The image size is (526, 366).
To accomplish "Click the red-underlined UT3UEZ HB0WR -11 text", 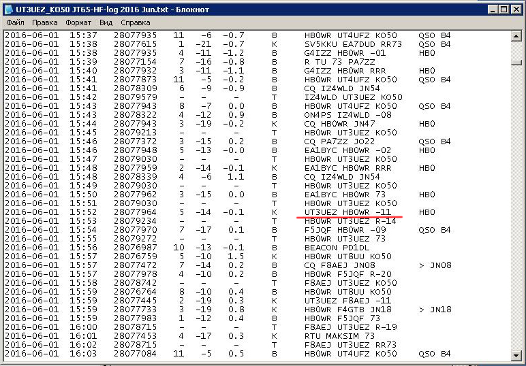I will [x=348, y=212].
